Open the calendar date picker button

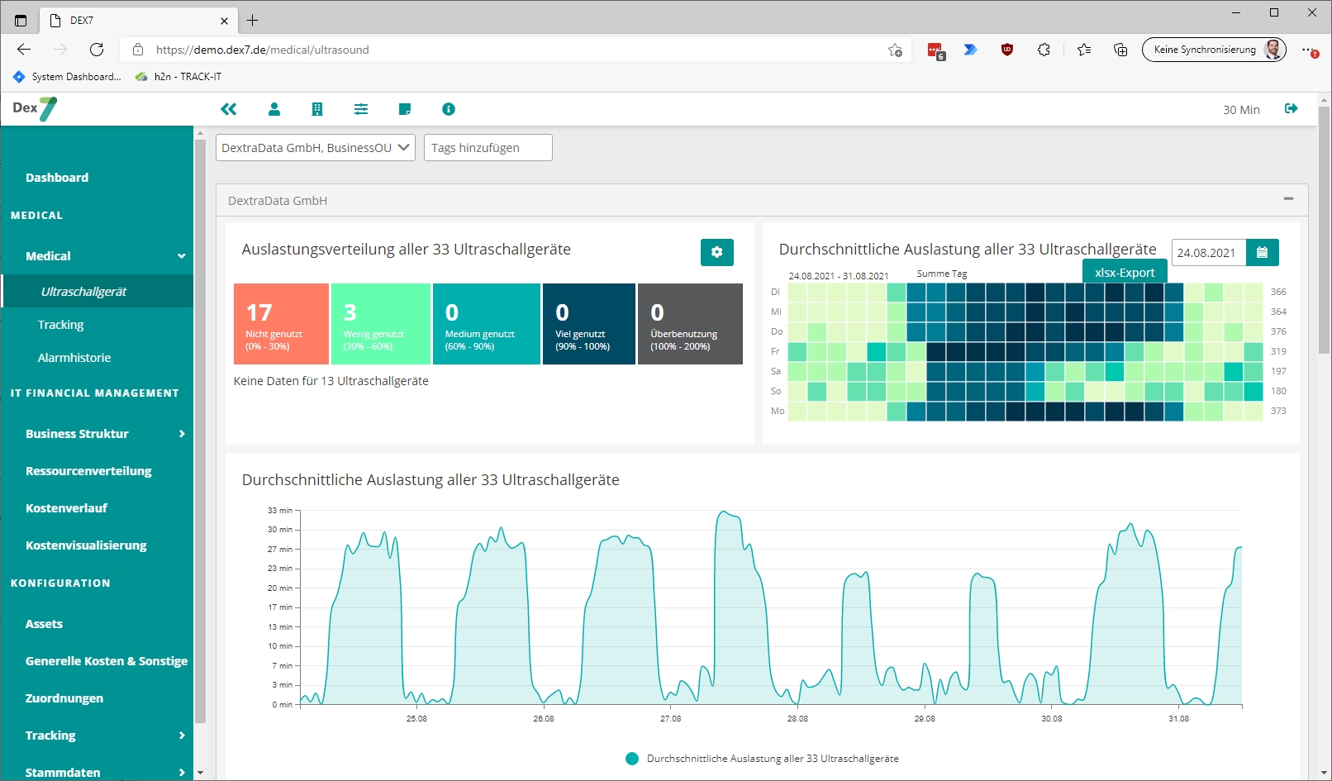point(1262,252)
